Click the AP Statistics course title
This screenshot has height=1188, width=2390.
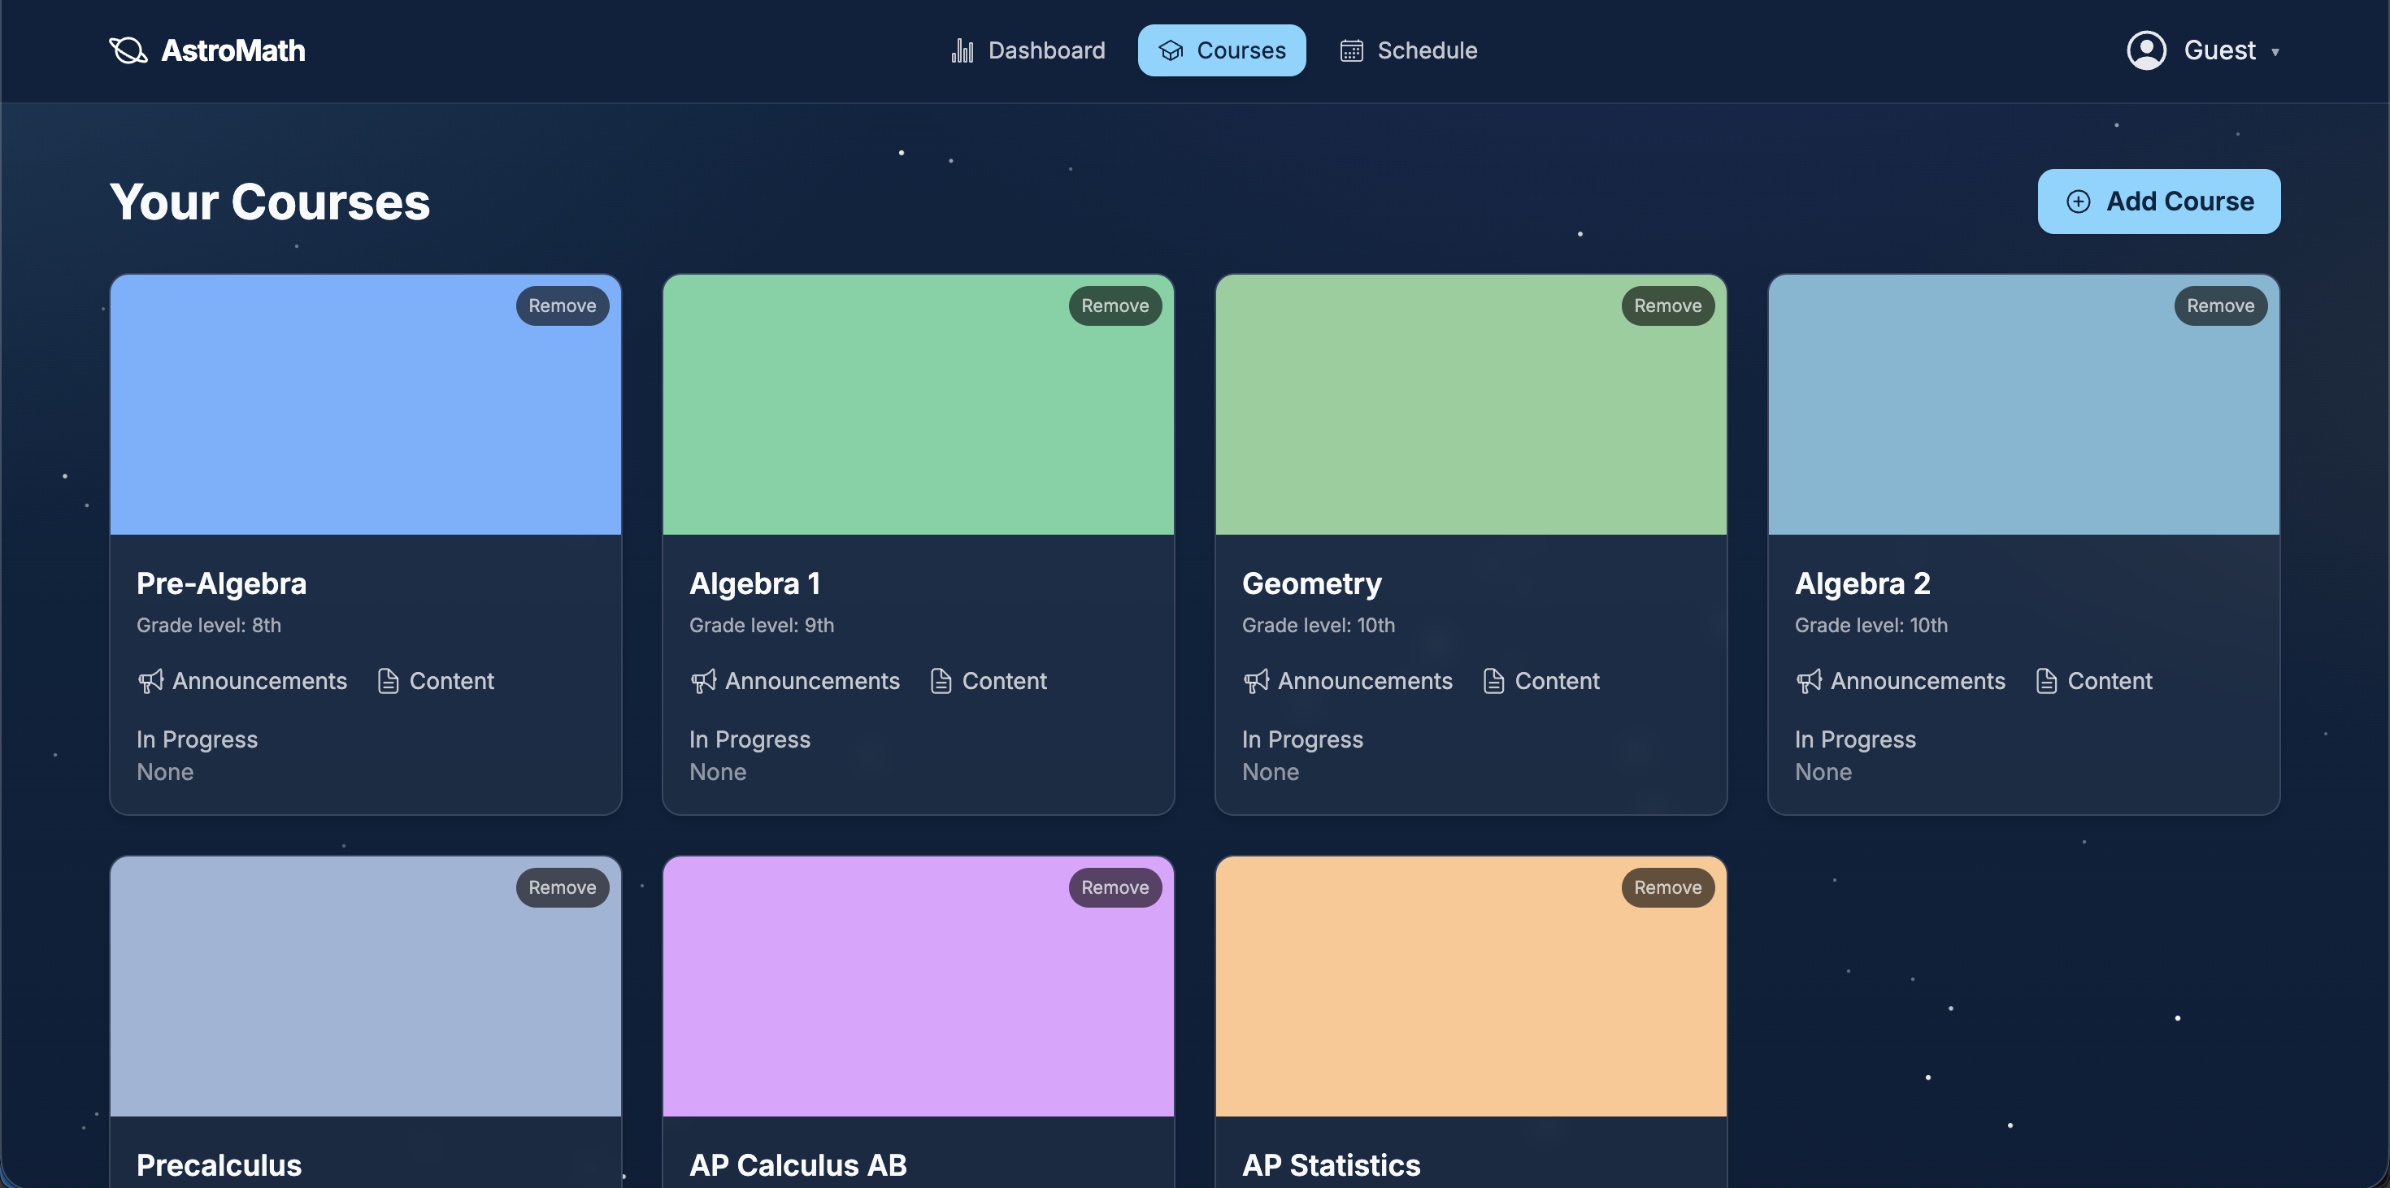pos(1332,1164)
